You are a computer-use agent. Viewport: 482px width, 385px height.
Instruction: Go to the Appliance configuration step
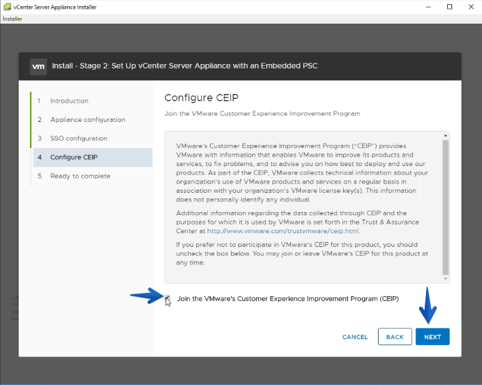(x=88, y=119)
